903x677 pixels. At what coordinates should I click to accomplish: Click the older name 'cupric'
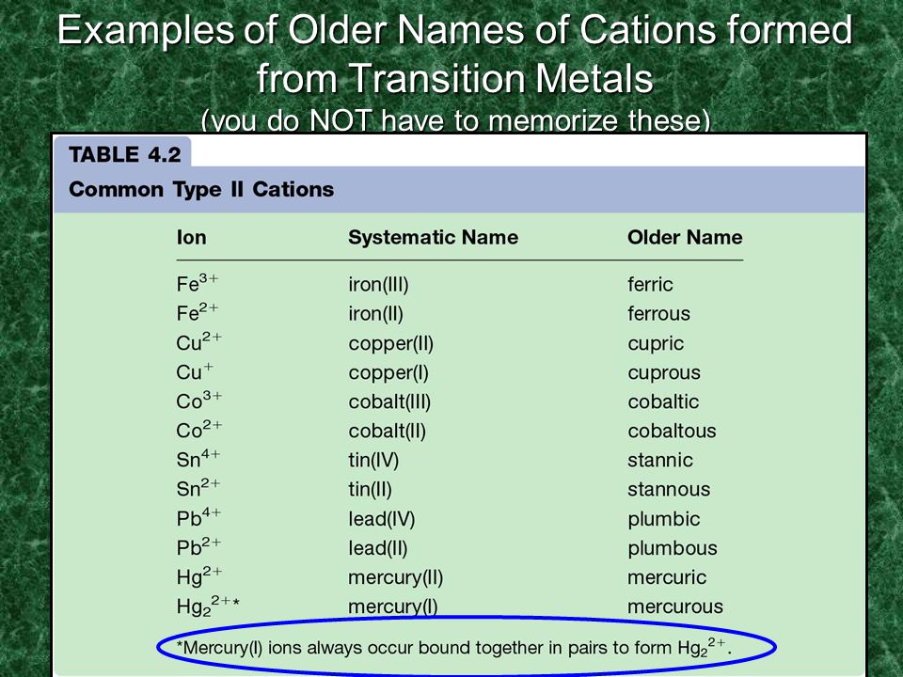pyautogui.click(x=656, y=344)
